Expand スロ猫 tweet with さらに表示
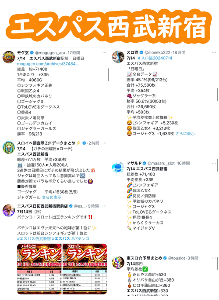This screenshot has height=300, width=219. tap(185, 134)
